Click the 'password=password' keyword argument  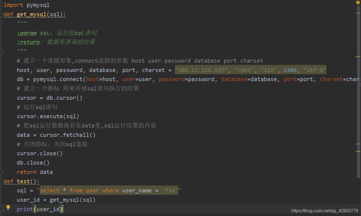pos(186,79)
